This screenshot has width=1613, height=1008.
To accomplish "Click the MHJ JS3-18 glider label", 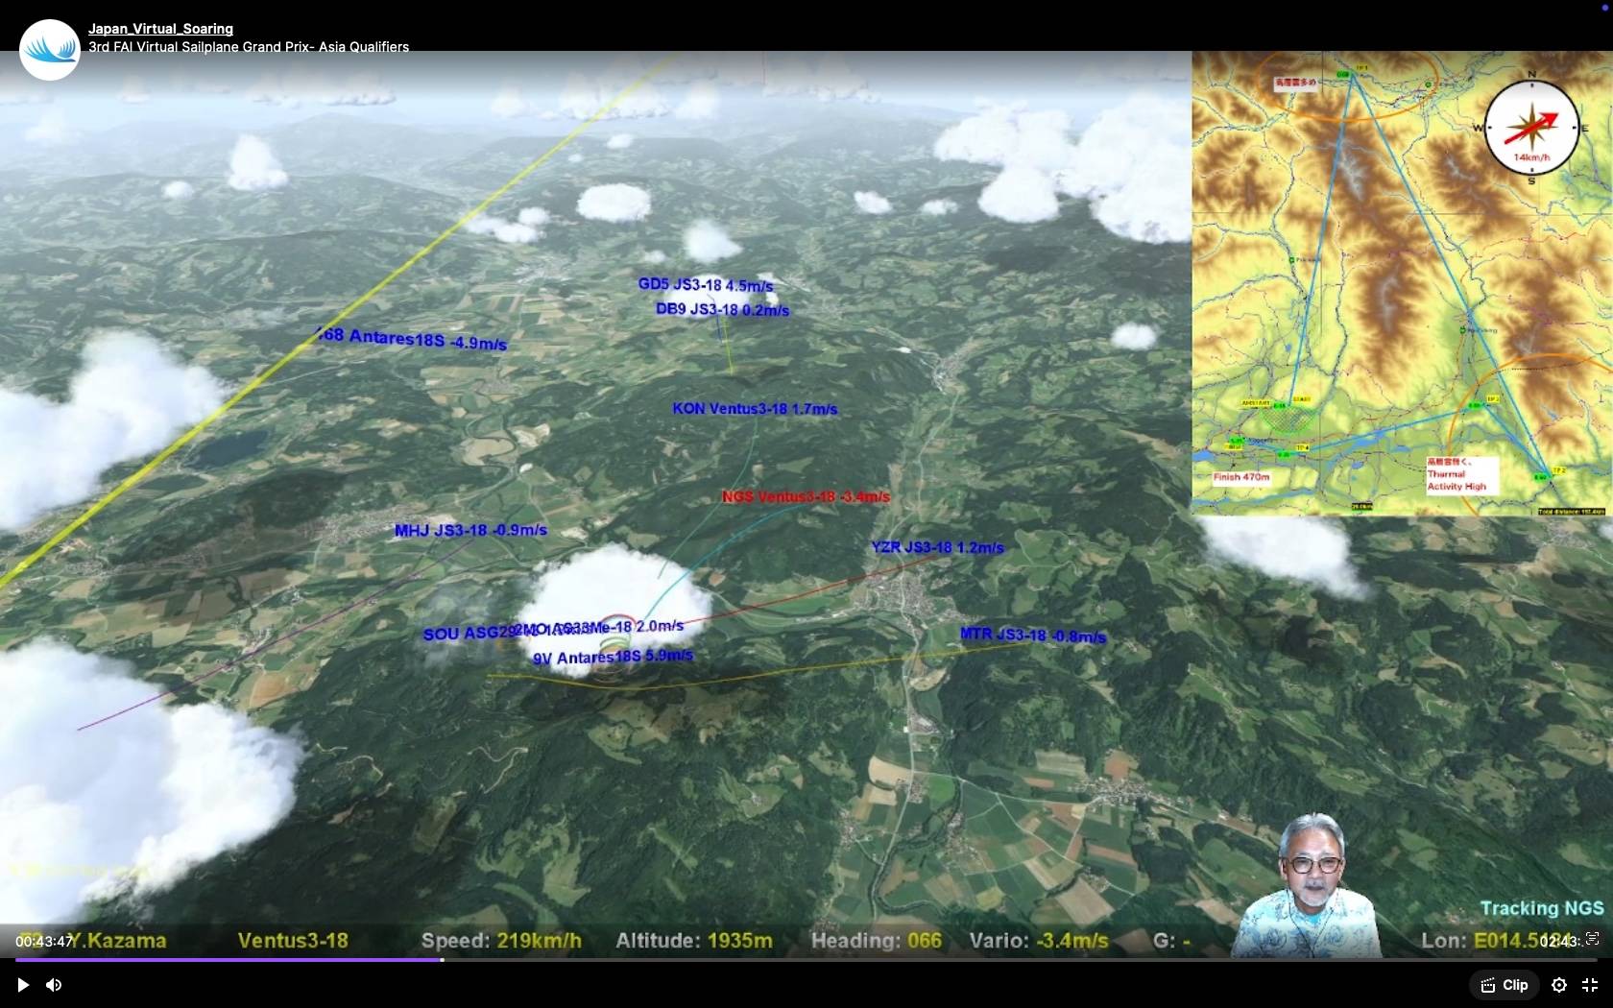I will 470,530.
